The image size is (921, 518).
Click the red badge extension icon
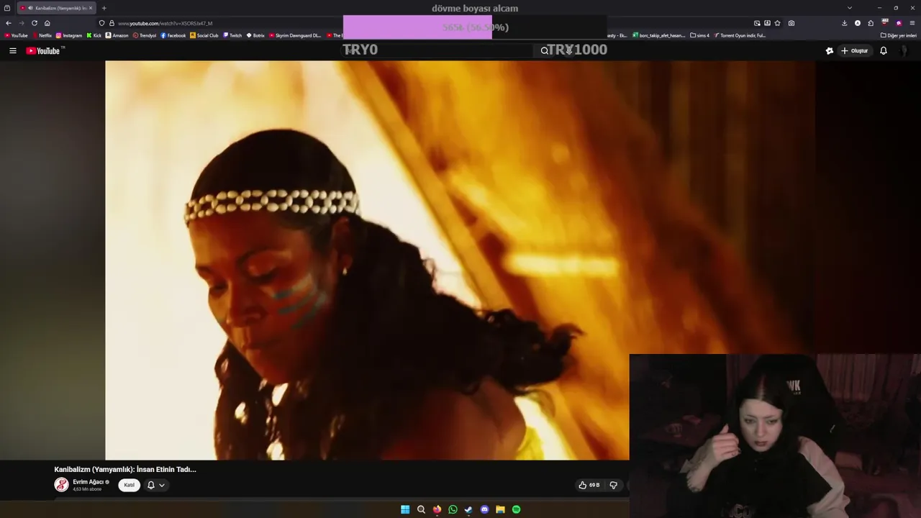[885, 22]
